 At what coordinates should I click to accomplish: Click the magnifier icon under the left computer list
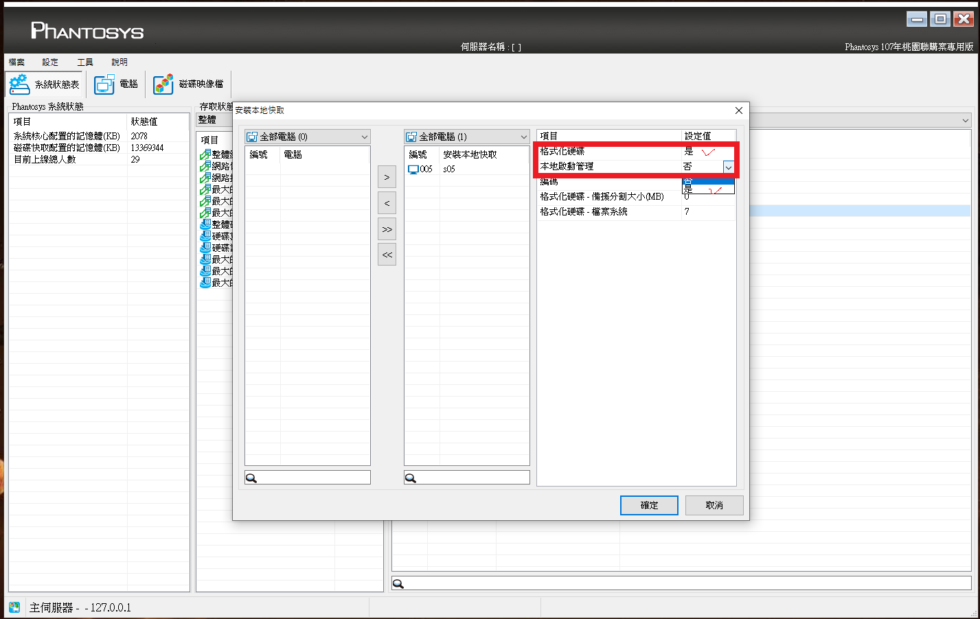[x=251, y=478]
